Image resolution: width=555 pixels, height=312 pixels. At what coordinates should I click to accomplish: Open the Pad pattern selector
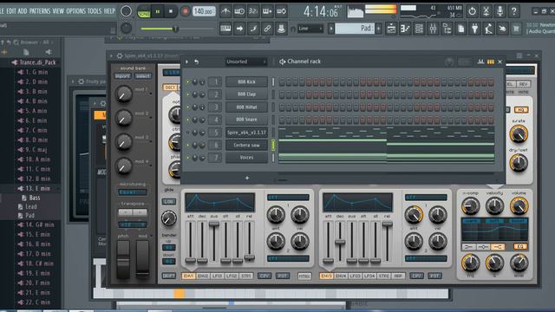point(355,29)
